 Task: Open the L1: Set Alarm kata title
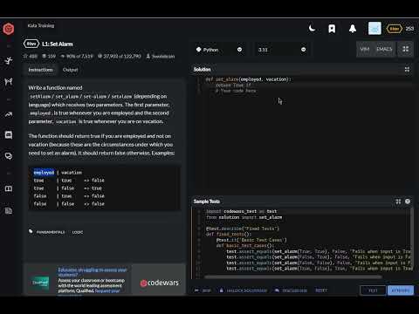click(x=58, y=44)
